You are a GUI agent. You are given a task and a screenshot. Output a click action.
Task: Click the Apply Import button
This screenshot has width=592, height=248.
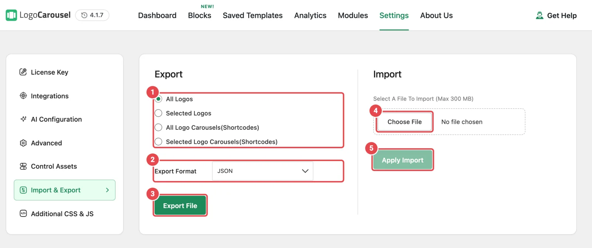403,160
